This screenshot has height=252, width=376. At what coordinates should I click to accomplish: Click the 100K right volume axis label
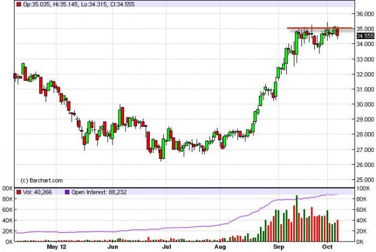click(363, 189)
